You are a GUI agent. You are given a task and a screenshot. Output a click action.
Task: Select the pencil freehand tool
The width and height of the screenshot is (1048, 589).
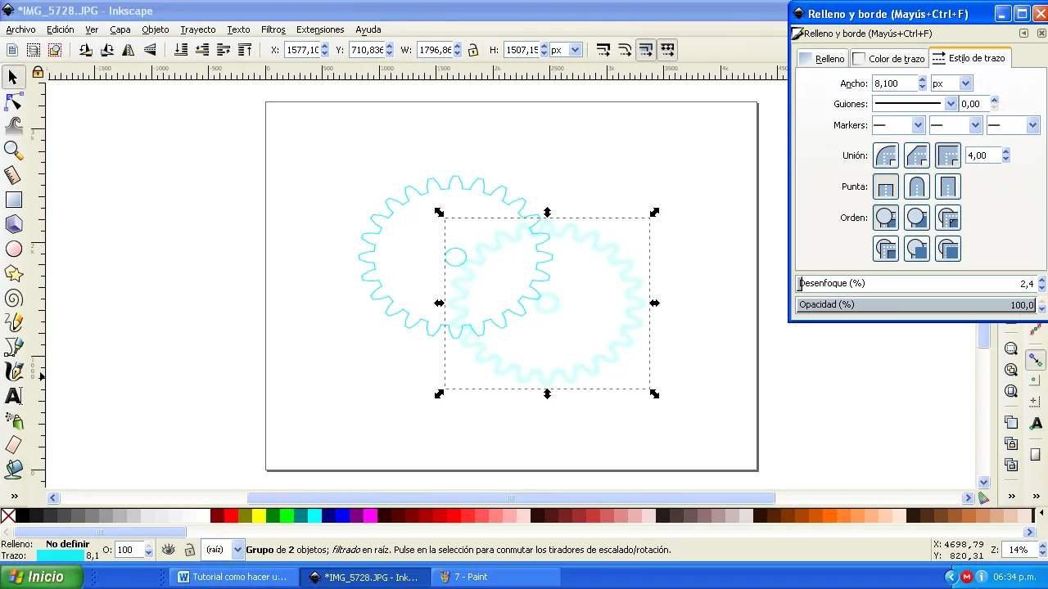(13, 322)
